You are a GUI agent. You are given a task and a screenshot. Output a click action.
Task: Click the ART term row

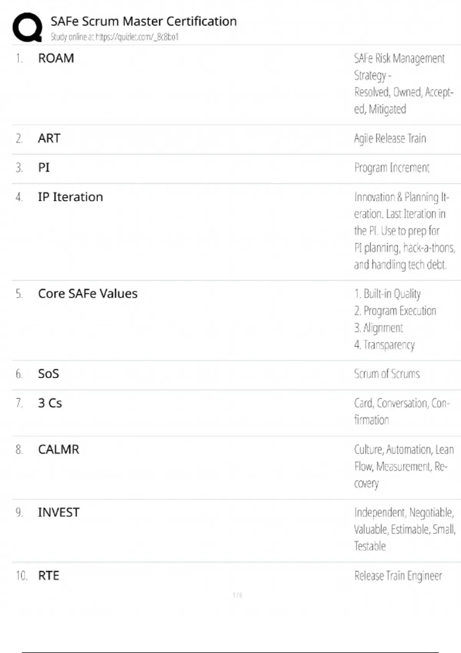coord(49,138)
